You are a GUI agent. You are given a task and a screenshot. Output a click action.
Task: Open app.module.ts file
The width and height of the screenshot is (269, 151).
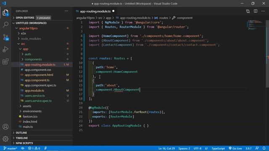click(42, 91)
